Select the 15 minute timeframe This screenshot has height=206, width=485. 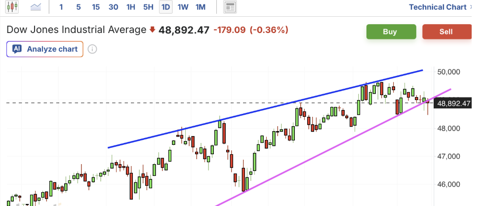tap(96, 7)
